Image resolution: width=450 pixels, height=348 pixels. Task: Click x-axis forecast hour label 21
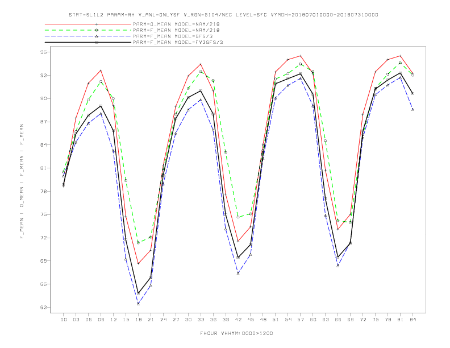(151, 320)
